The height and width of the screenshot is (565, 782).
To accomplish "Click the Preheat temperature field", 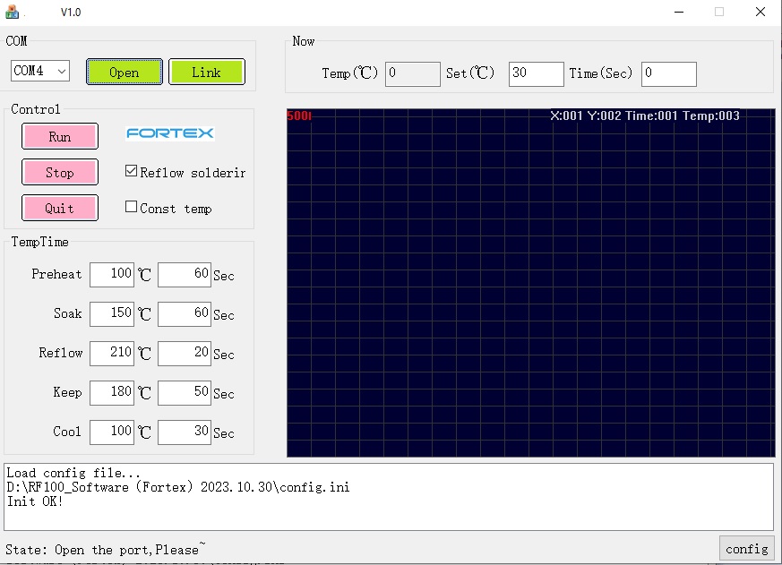I will (x=112, y=275).
